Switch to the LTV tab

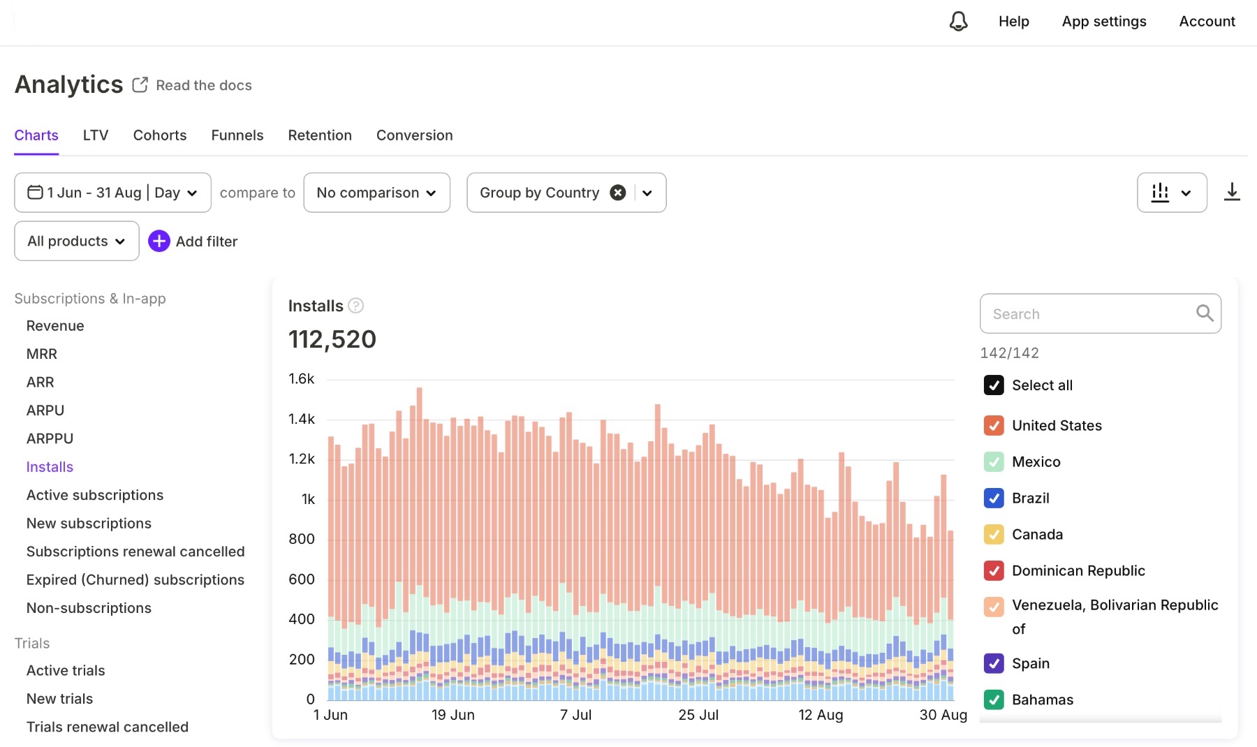(96, 135)
